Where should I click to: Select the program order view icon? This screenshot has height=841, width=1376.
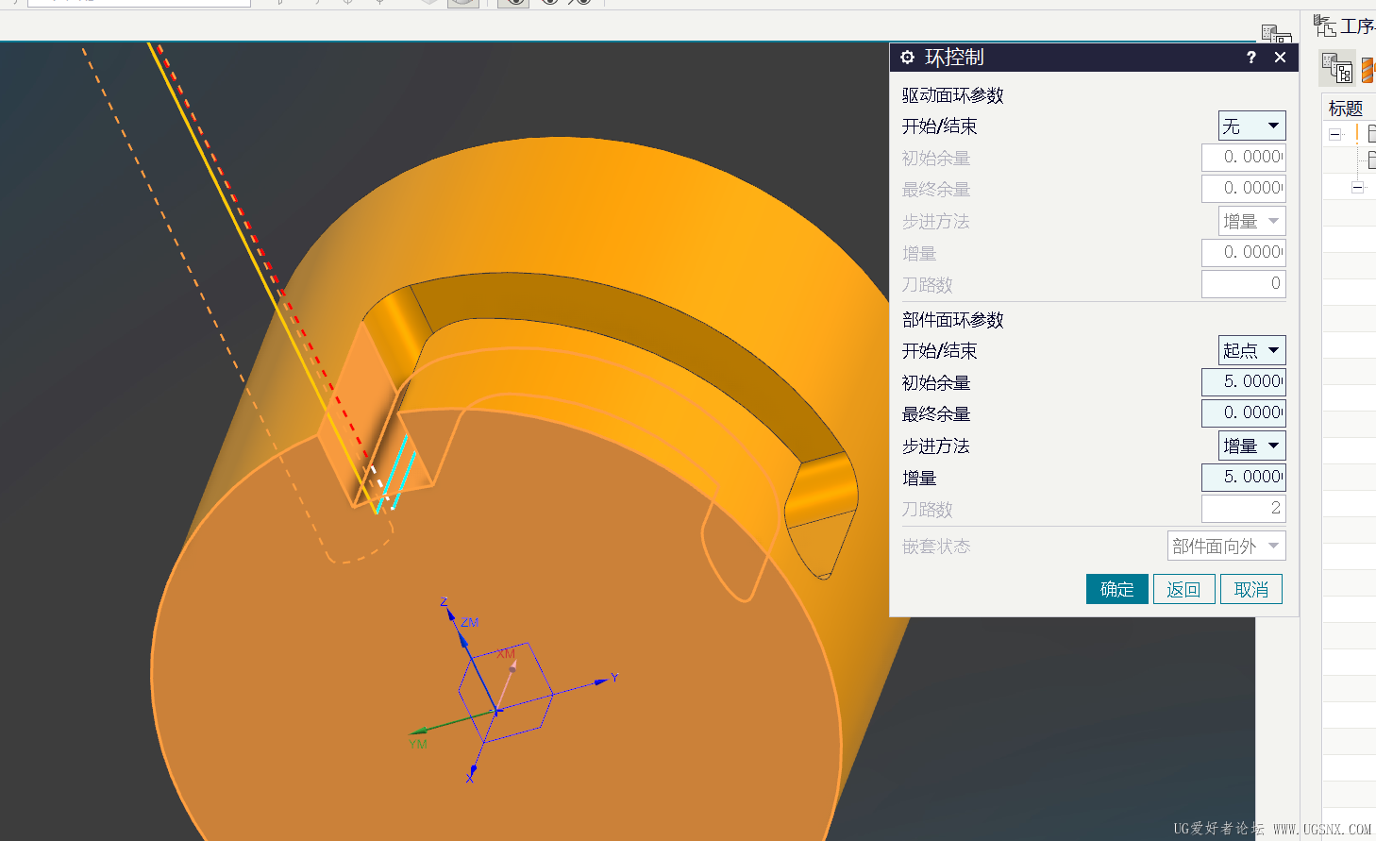click(x=1337, y=68)
